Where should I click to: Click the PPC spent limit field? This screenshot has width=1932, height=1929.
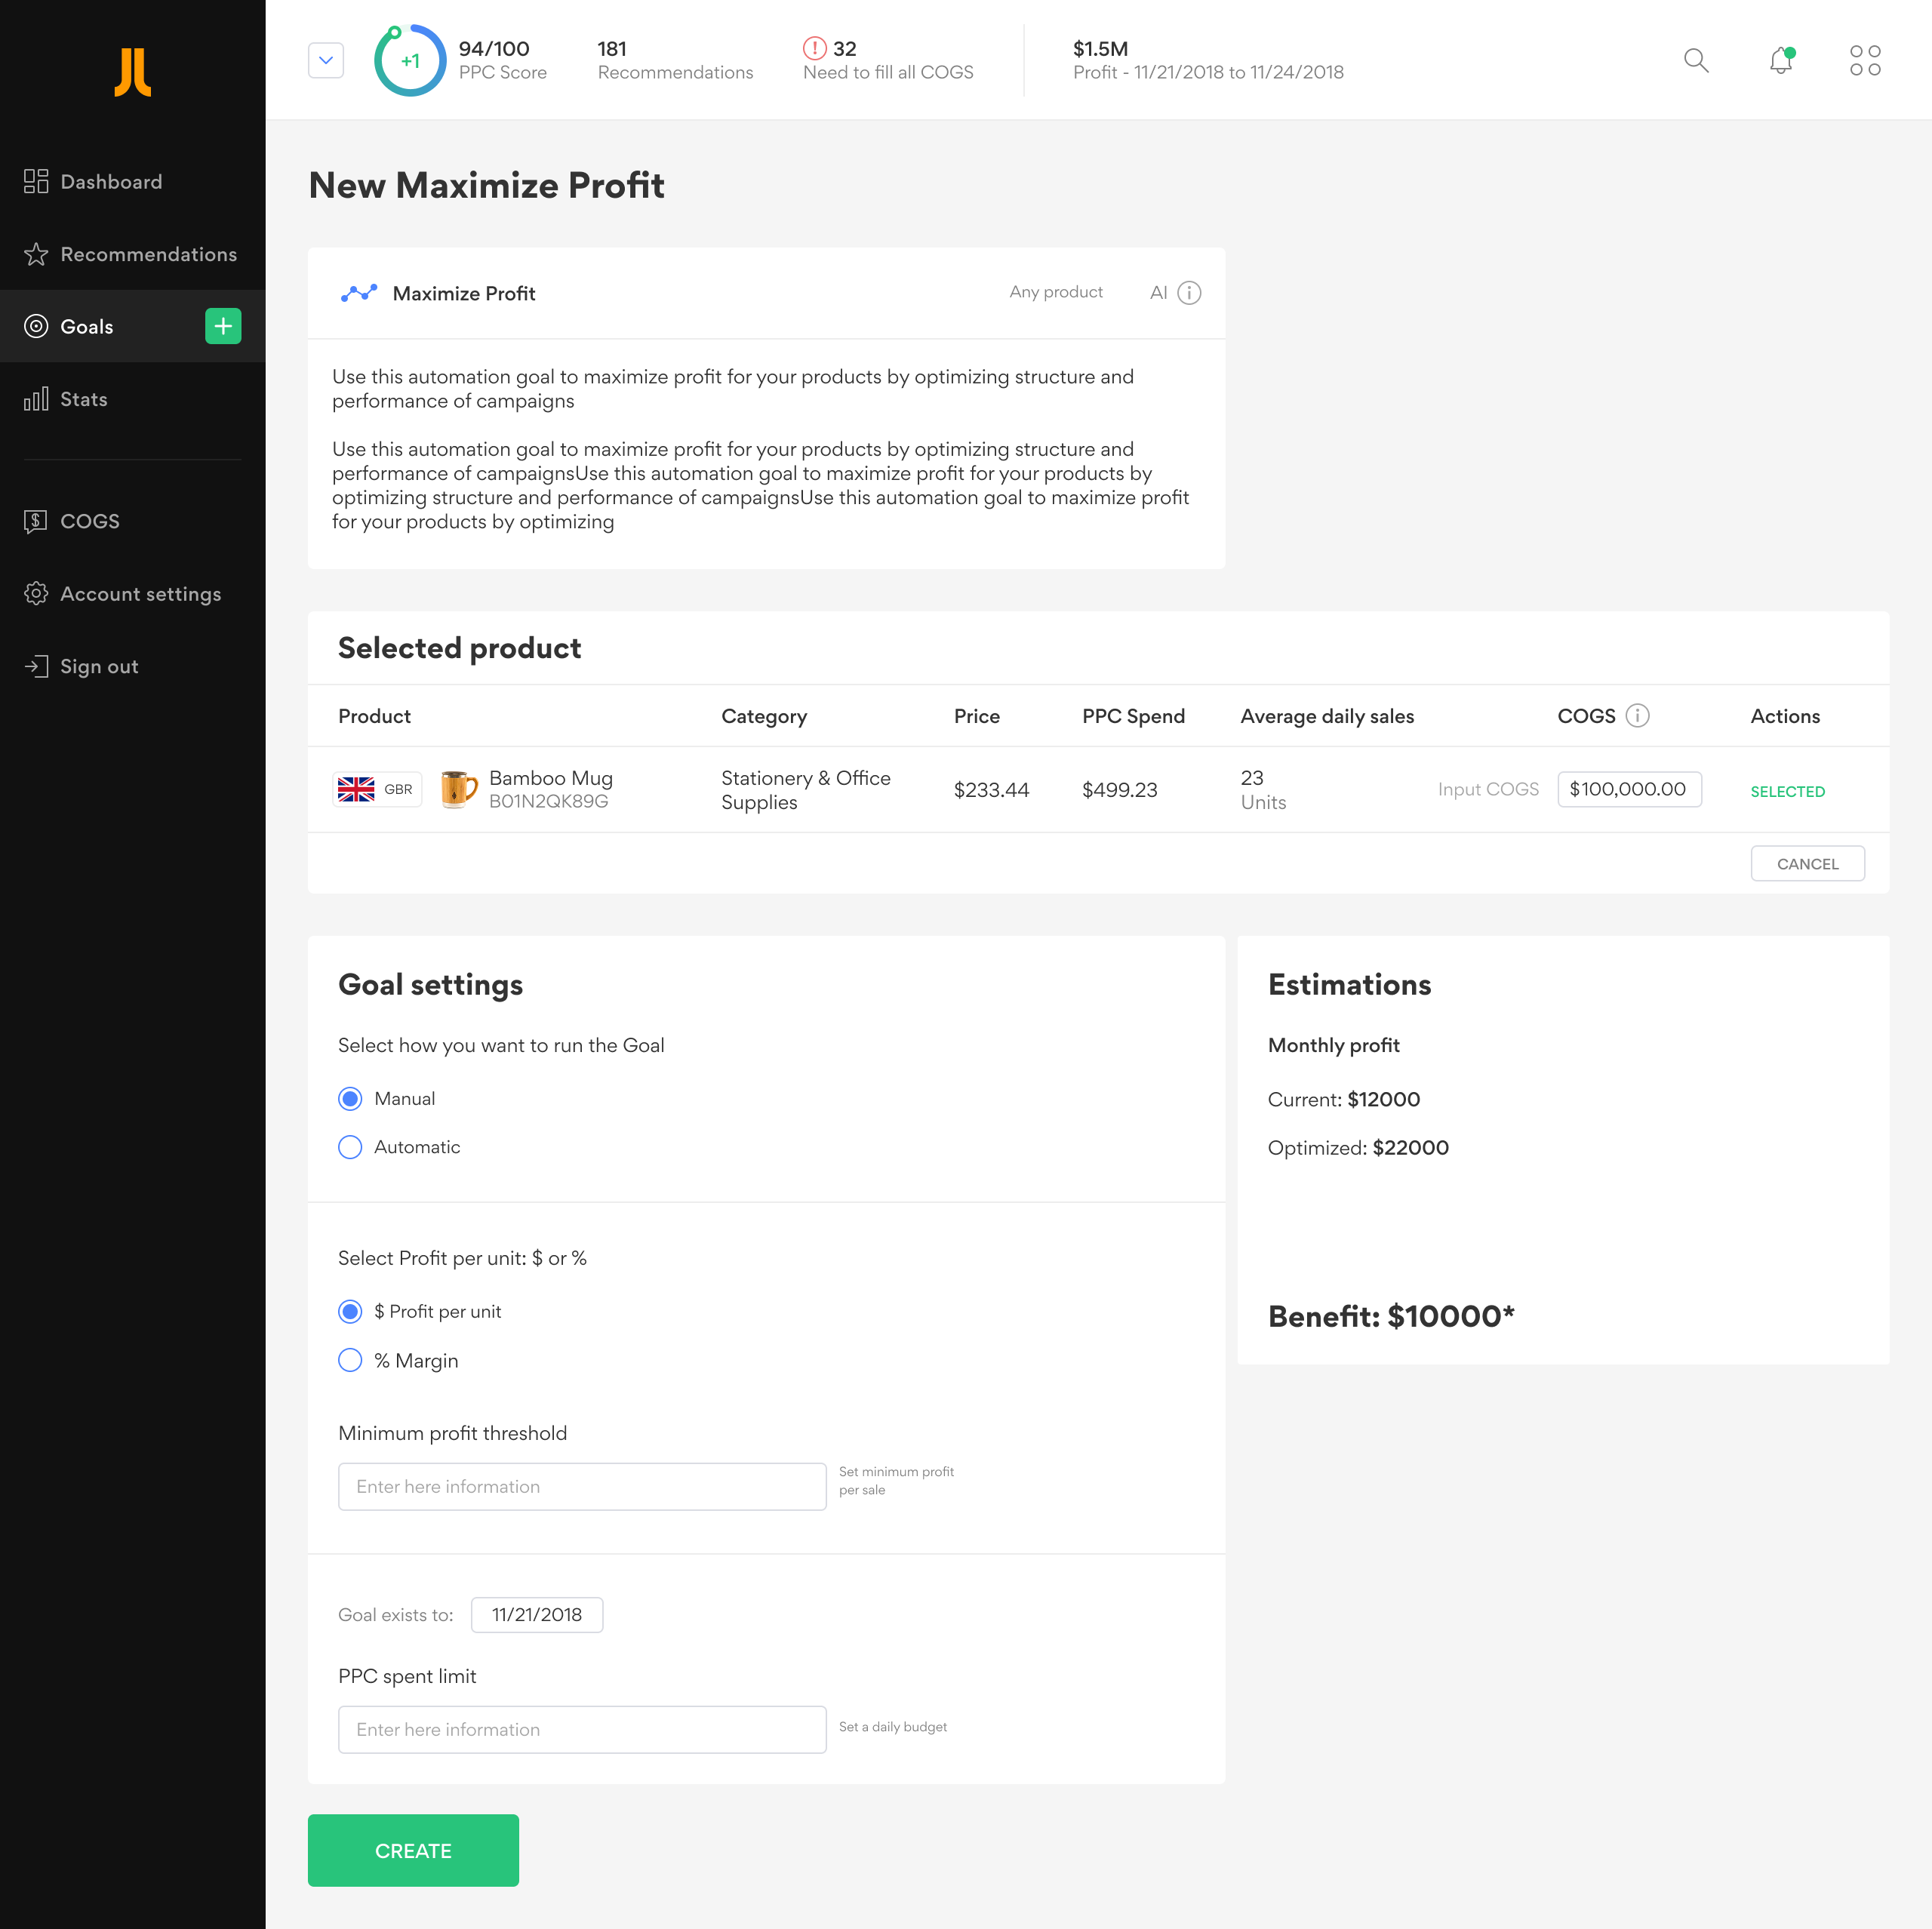[582, 1729]
